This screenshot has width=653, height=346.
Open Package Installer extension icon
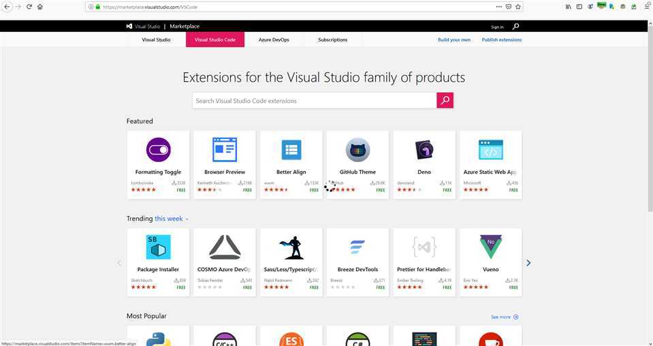[158, 247]
